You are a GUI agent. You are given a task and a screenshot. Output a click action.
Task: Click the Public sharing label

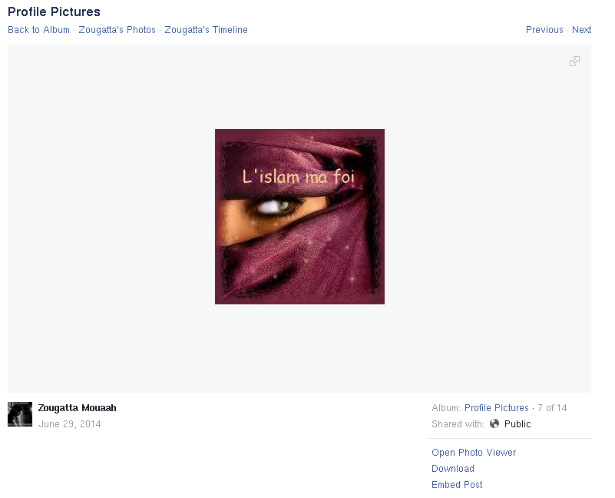[517, 423]
